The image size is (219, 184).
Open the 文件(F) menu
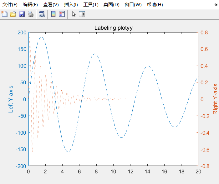click(x=10, y=5)
